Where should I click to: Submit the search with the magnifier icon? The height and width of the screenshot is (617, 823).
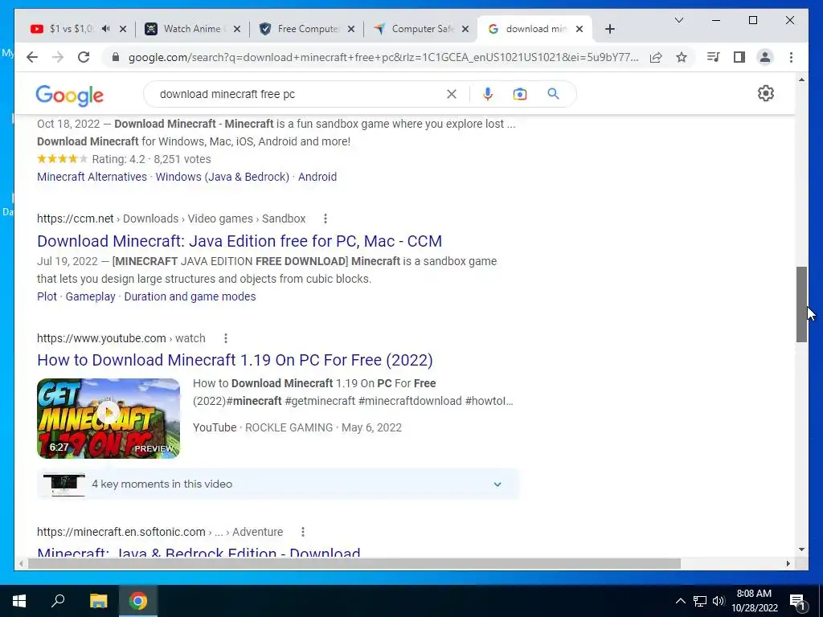click(553, 94)
